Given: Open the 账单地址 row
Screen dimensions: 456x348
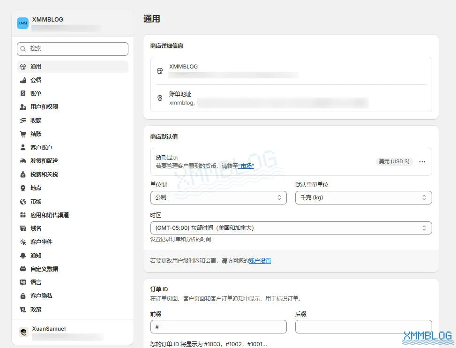Looking at the screenshot, I should [x=291, y=98].
